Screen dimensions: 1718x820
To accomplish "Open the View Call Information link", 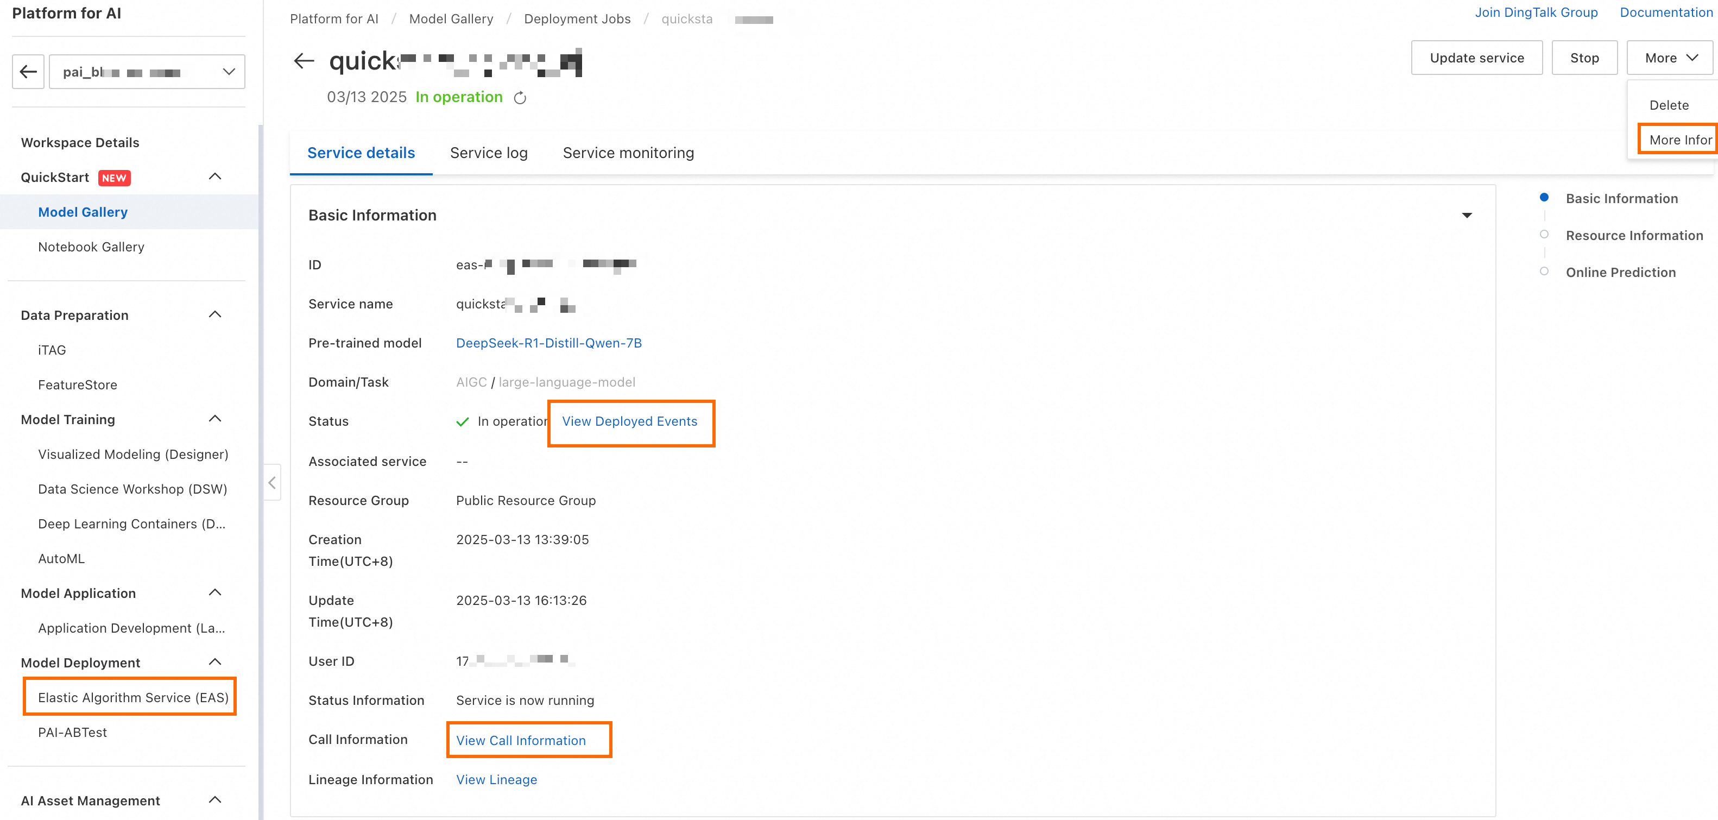I will click(x=520, y=740).
